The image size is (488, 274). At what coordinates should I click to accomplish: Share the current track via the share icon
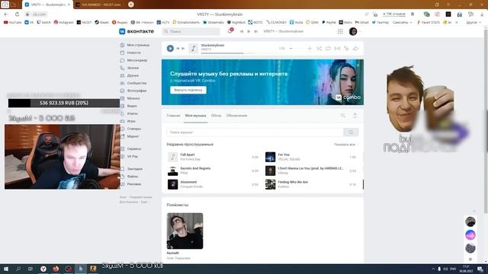click(x=355, y=49)
